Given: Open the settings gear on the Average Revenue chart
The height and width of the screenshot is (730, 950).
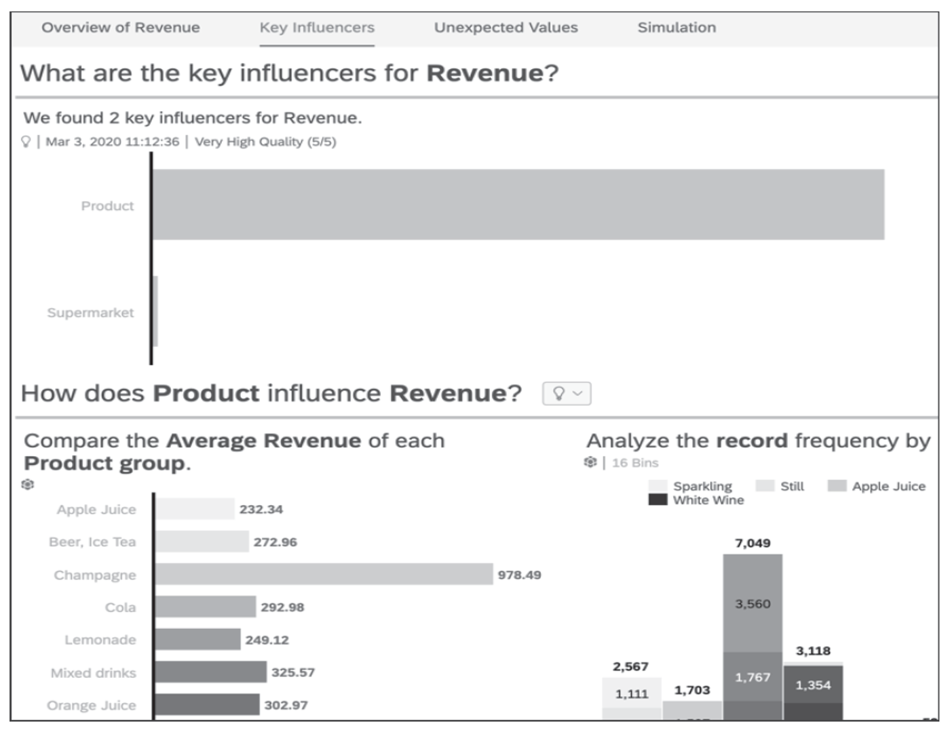Looking at the screenshot, I should pos(28,485).
